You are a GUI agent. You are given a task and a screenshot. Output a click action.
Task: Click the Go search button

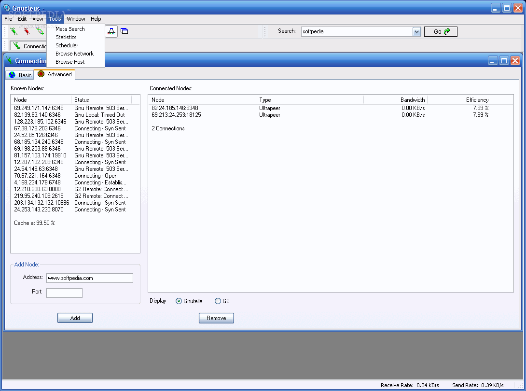[441, 31]
